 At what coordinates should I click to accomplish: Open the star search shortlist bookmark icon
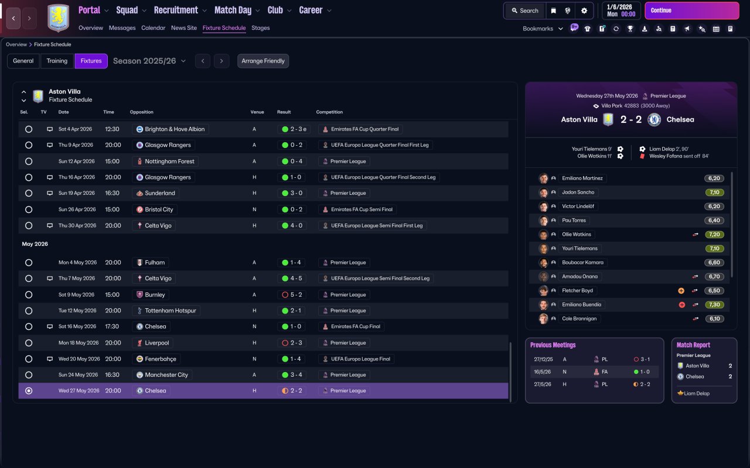pos(702,29)
